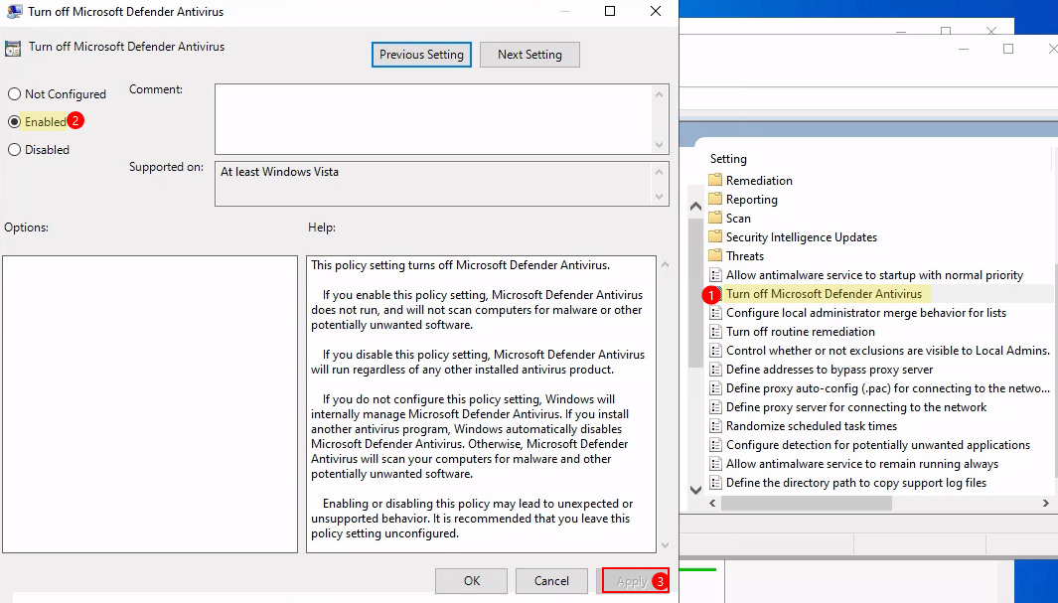
Task: Choose the Enabled radio option
Action: [14, 122]
